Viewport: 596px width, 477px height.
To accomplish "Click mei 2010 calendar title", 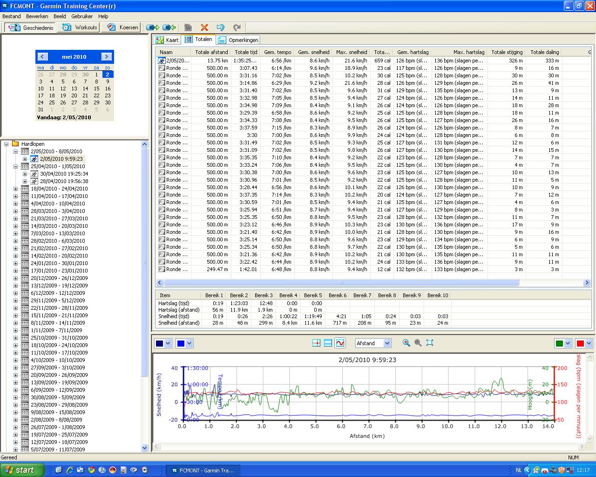I will [x=74, y=57].
